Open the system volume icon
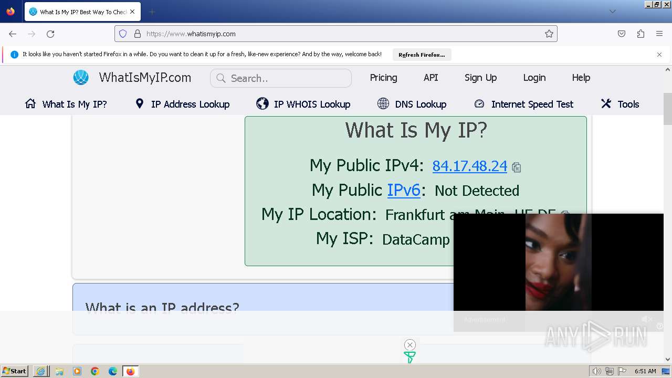The image size is (672, 378). 596,371
